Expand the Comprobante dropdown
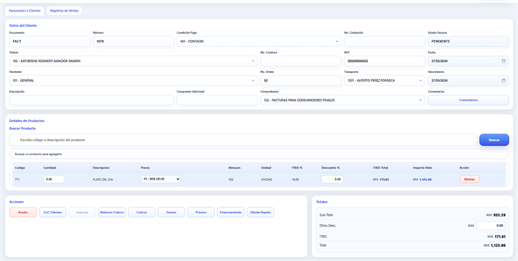Viewport: 518px width, 261px height. tap(421, 100)
